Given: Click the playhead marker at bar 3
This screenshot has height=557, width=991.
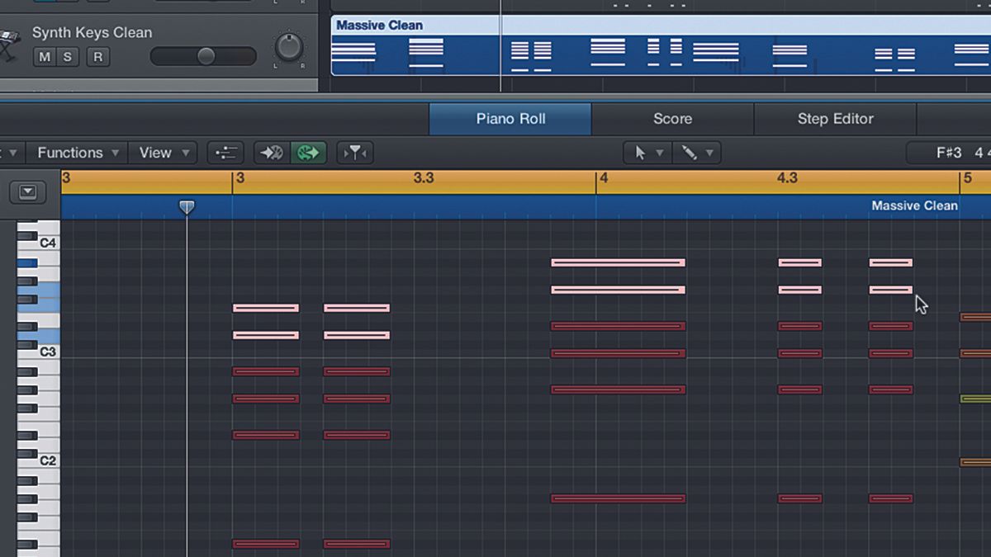Looking at the screenshot, I should coord(187,208).
